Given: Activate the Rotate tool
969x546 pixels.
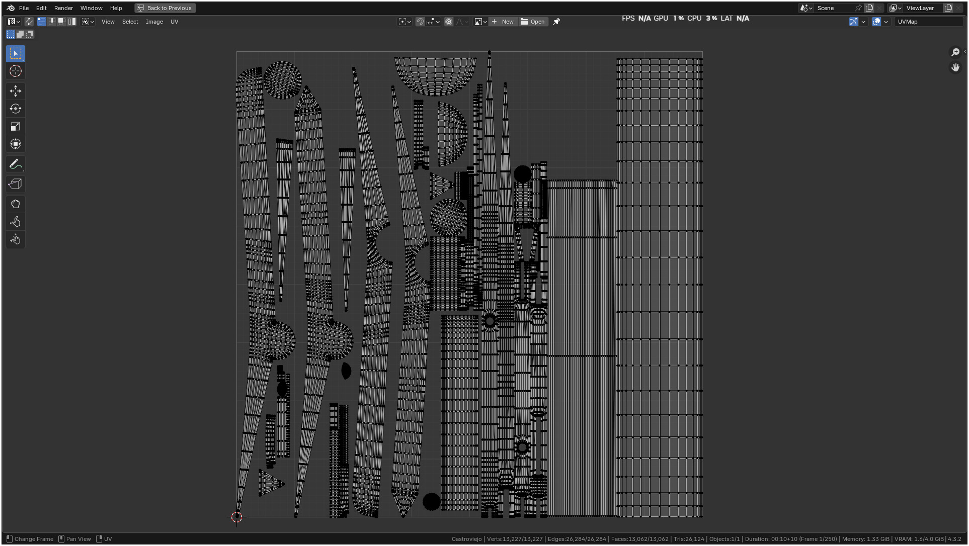Looking at the screenshot, I should [16, 109].
